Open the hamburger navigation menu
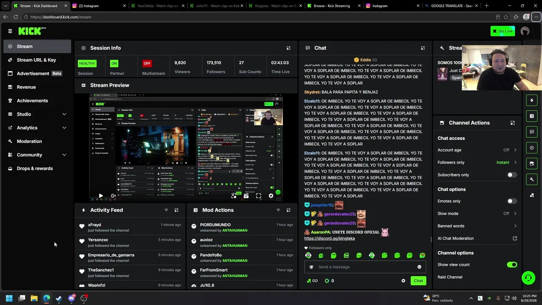Image resolution: width=542 pixels, height=305 pixels. coord(10,31)
